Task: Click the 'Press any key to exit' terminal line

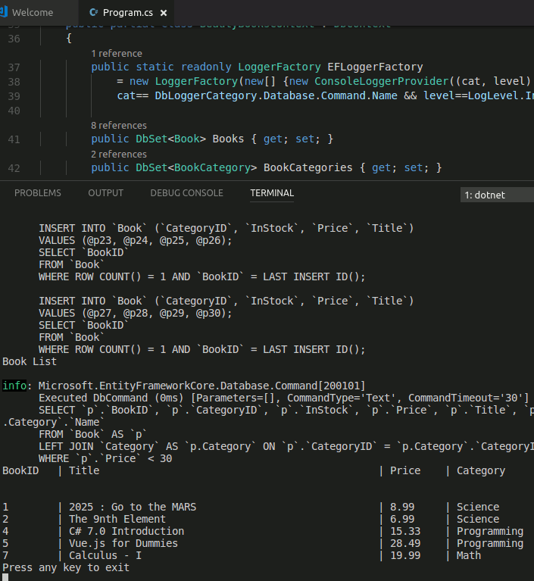Action: [x=65, y=567]
